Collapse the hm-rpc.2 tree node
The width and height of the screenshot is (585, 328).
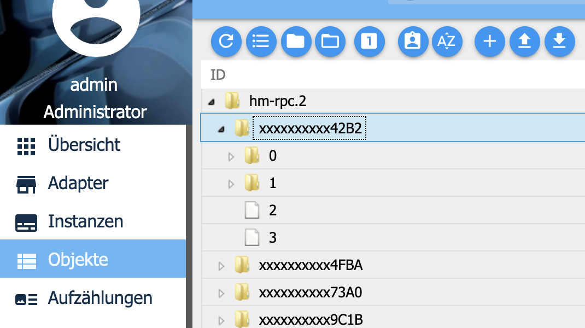pyautogui.click(x=212, y=102)
